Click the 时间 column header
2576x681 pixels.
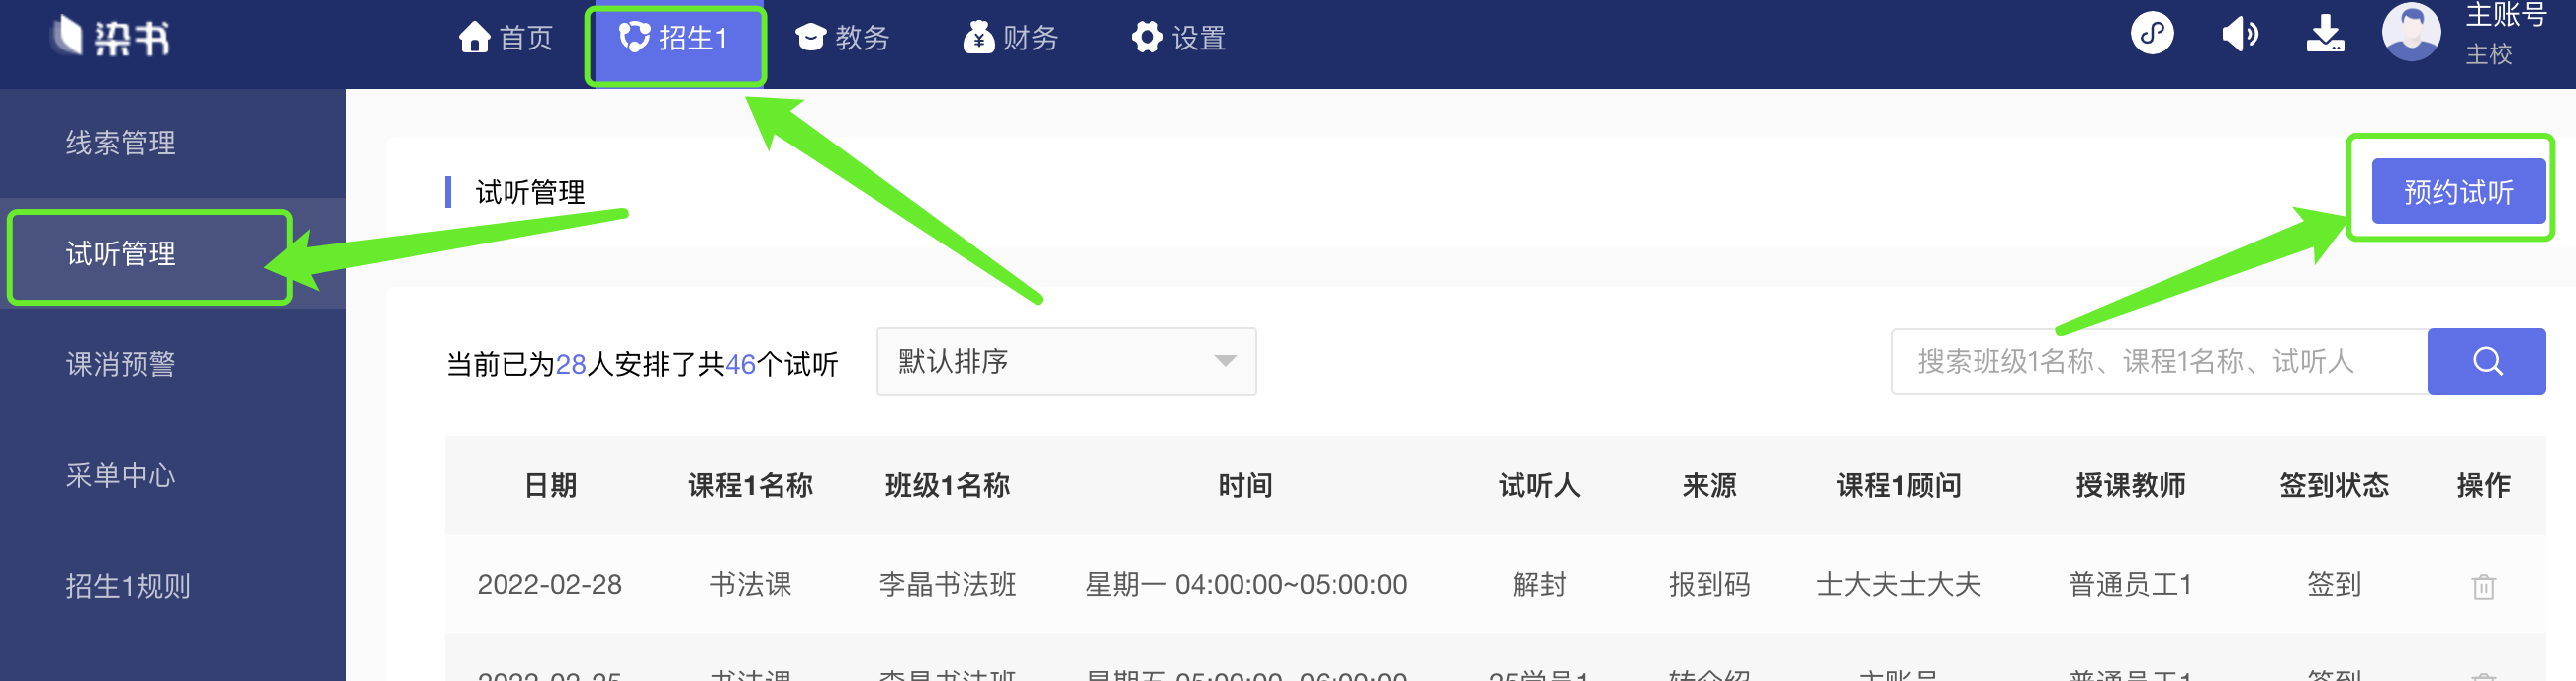click(x=1245, y=485)
